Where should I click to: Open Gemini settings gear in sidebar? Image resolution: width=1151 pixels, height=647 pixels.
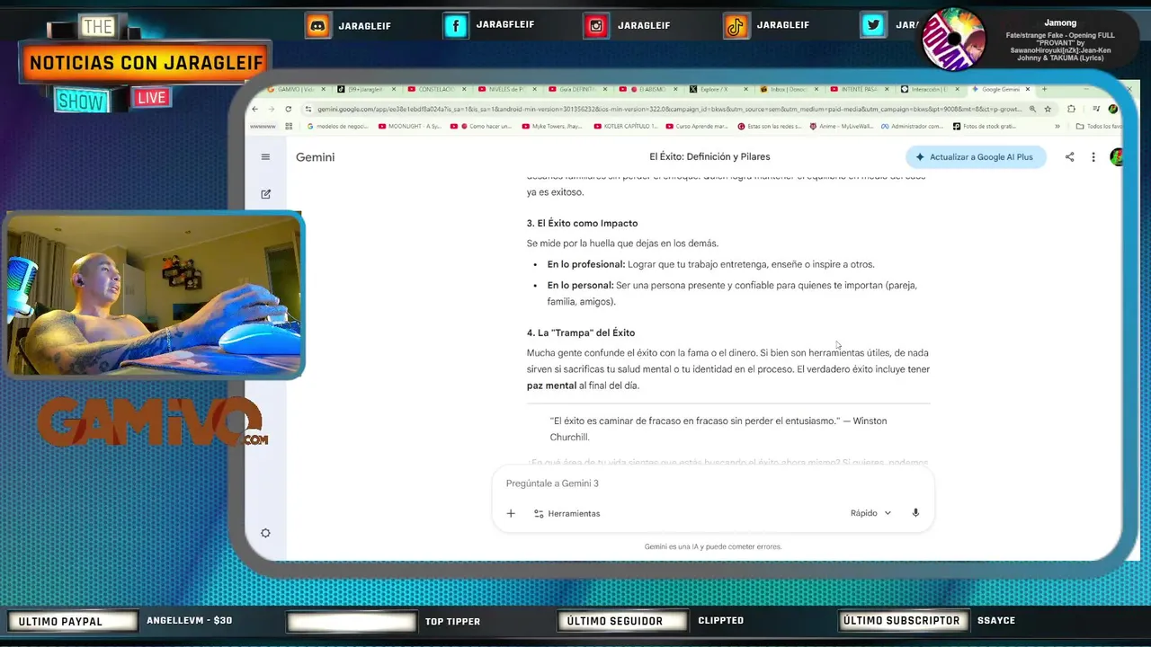coord(265,533)
